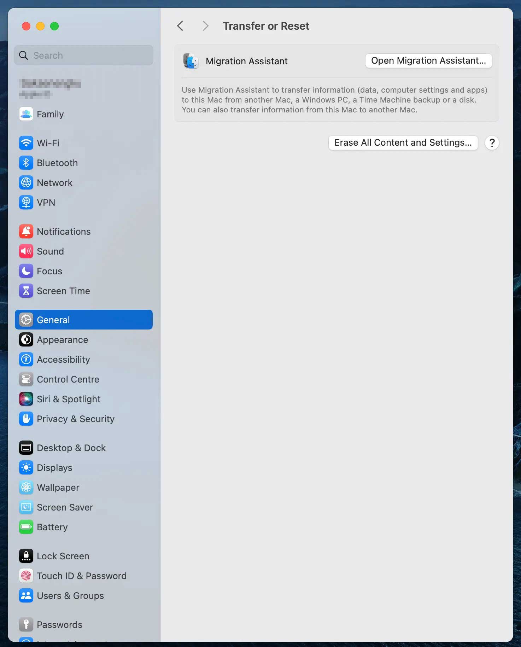Go forward using the right chevron
521x647 pixels.
coord(205,26)
